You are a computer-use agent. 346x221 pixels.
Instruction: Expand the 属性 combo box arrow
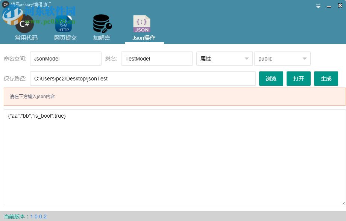click(x=246, y=59)
